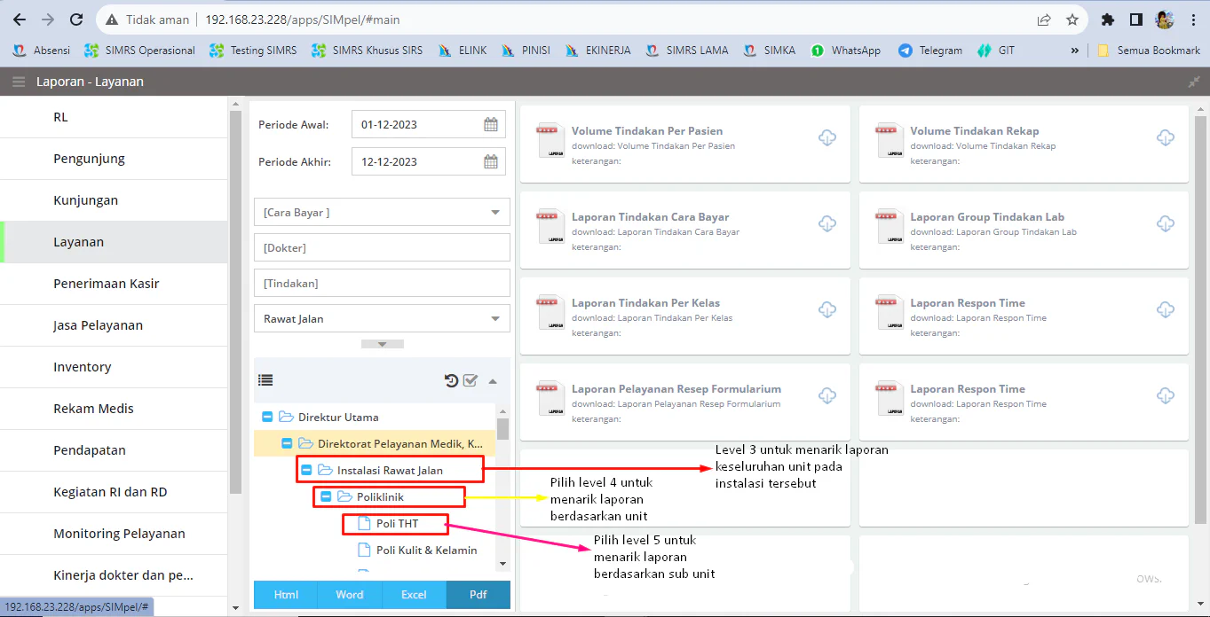Toggle the check-all checkbox above the tree
1210x617 pixels.
[x=471, y=380]
